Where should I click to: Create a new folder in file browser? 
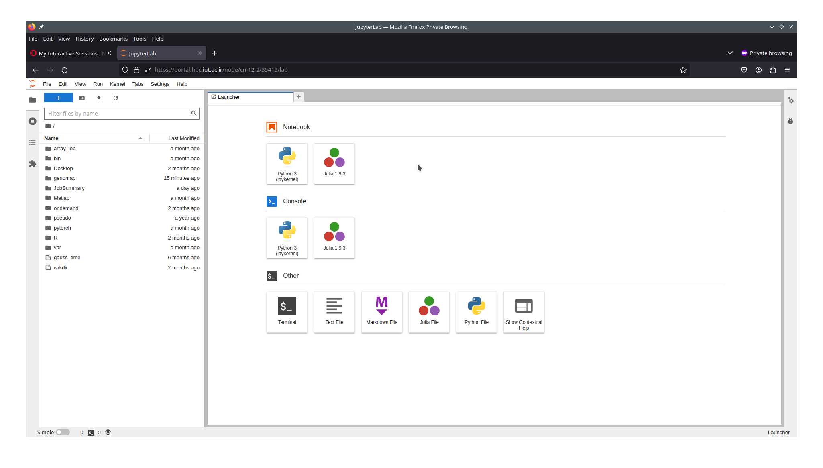pos(82,98)
